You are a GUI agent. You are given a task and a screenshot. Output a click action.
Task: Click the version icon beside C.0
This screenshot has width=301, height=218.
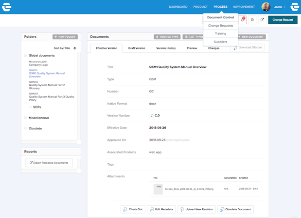click(x=151, y=116)
